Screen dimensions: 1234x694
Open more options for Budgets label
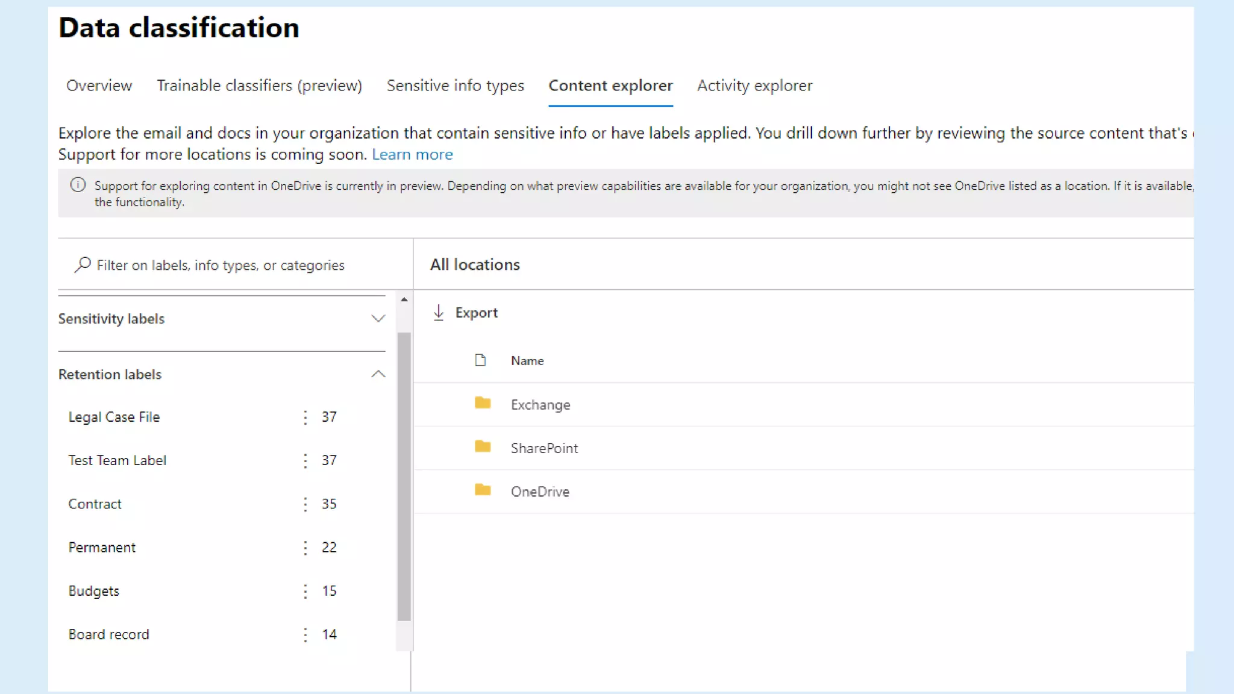(x=305, y=592)
